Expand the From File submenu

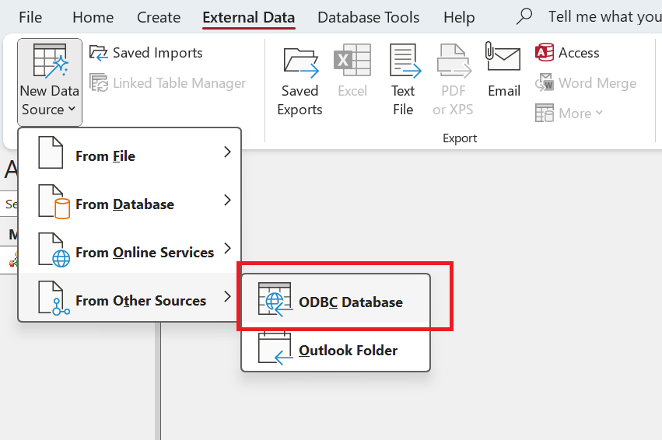tap(130, 152)
